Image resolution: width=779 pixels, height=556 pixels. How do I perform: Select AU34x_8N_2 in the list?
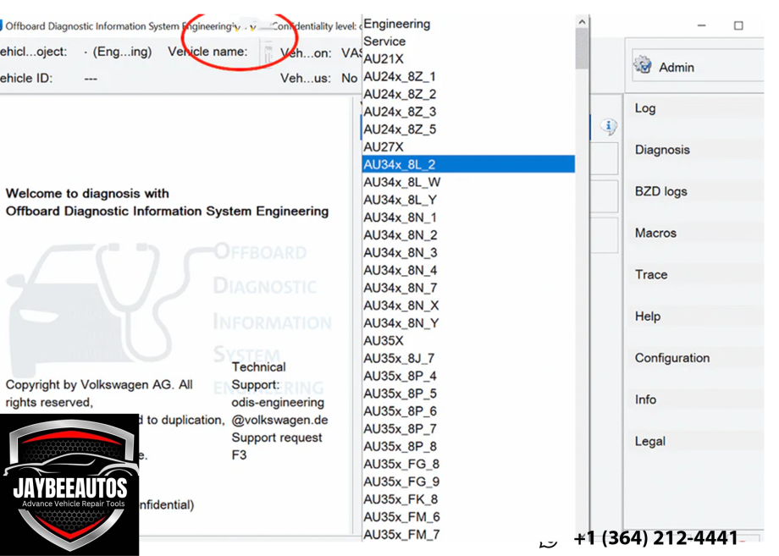pyautogui.click(x=468, y=234)
